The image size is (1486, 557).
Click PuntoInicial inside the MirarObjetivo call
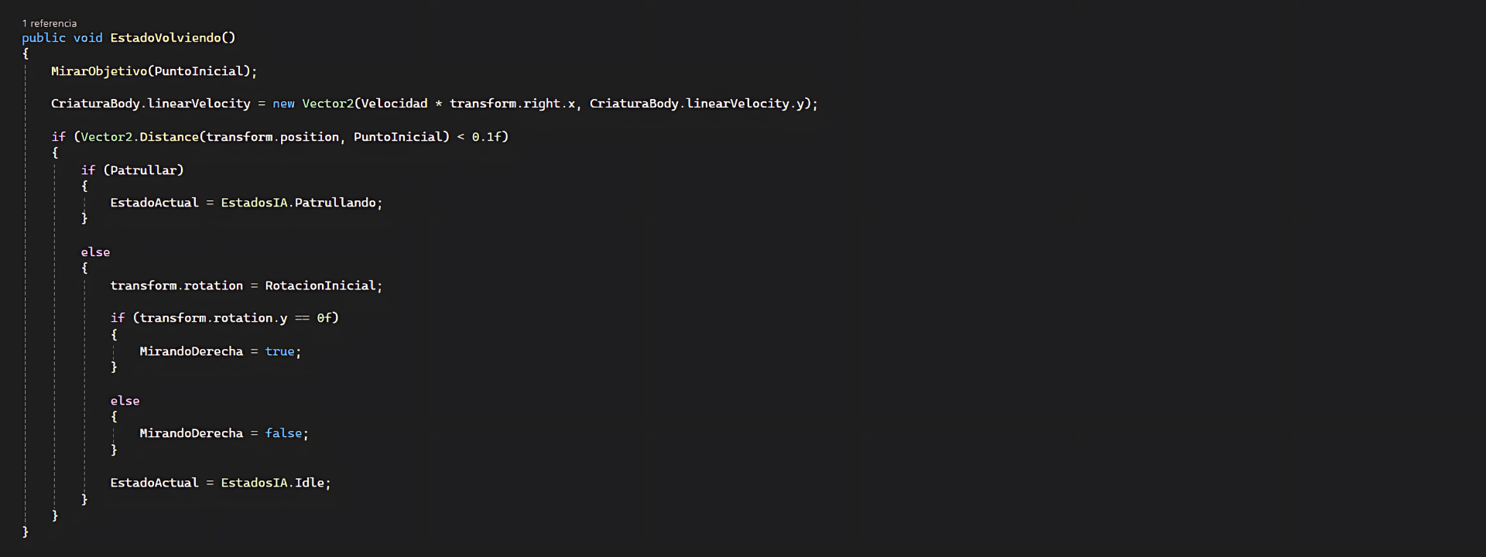click(199, 71)
